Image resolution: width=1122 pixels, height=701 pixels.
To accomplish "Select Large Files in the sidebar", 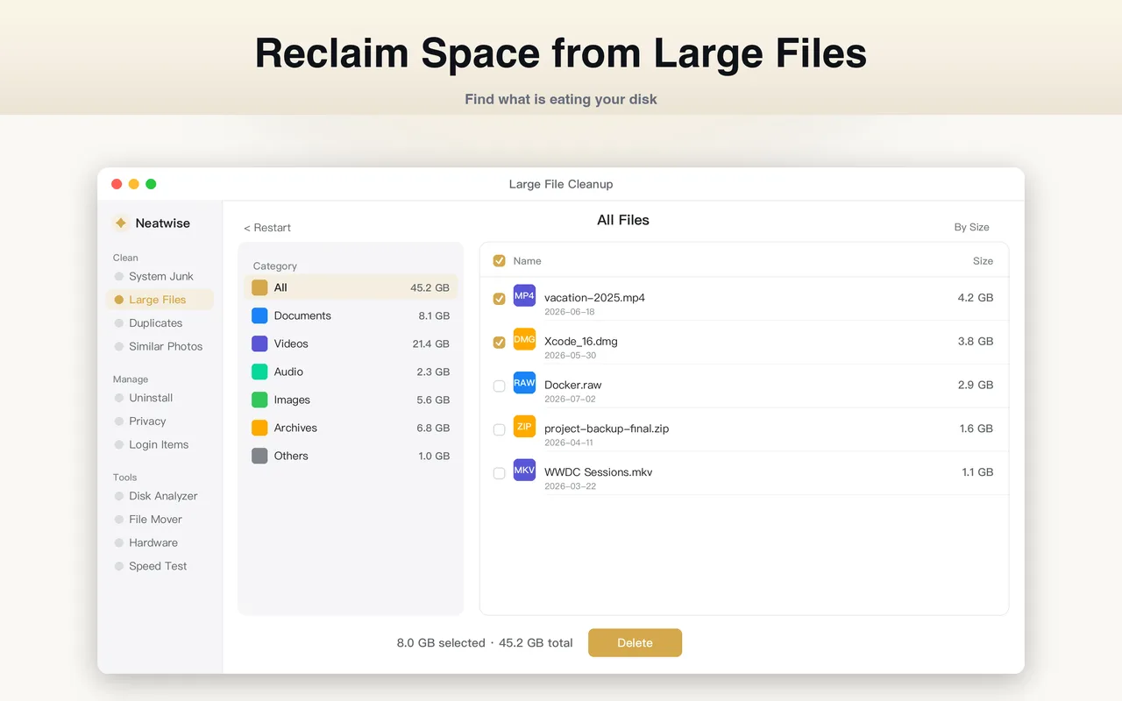I will [160, 300].
